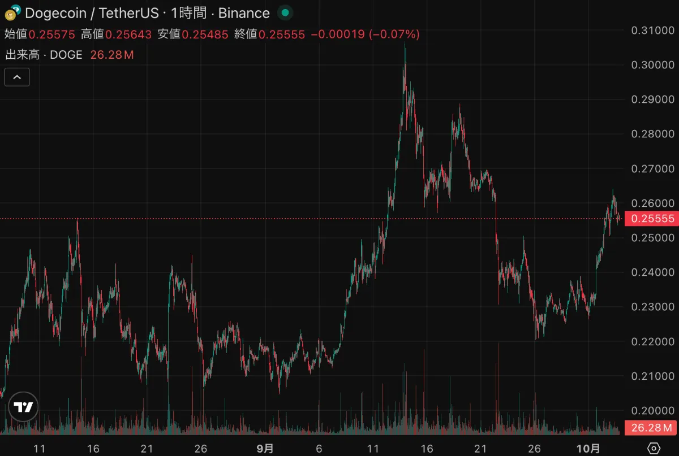
Task: Click the 安値 low value 0.25485
Action: (205, 34)
